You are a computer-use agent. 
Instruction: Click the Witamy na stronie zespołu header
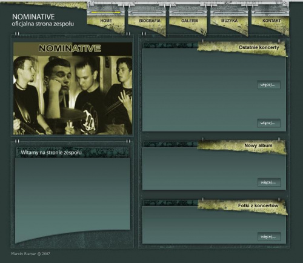(52, 153)
